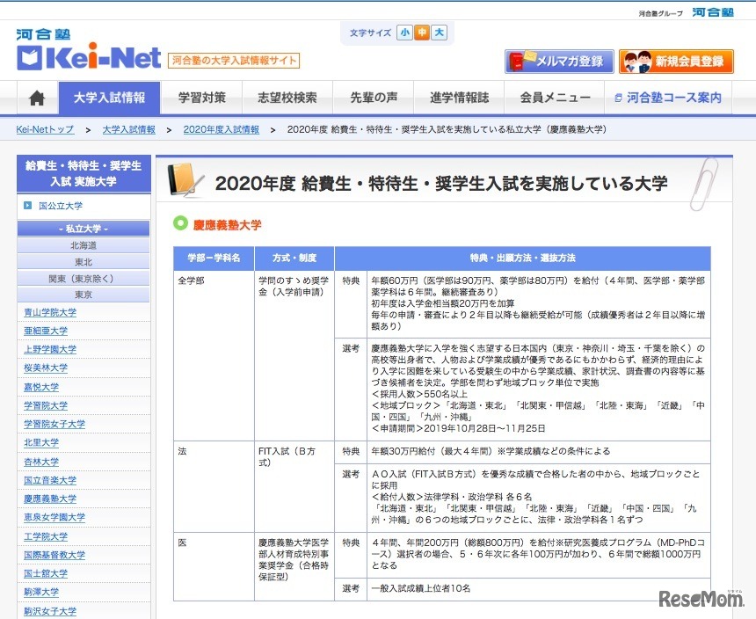Click the 新規会員登録 button
The image size is (756, 619).
coord(677,62)
